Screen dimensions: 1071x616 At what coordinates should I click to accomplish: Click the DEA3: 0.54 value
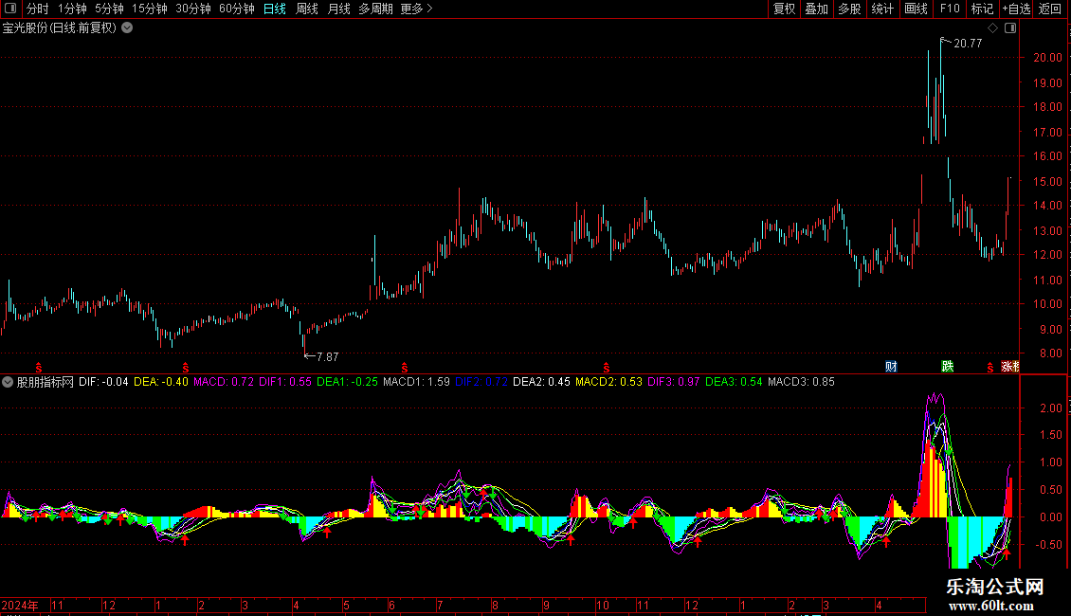point(734,382)
